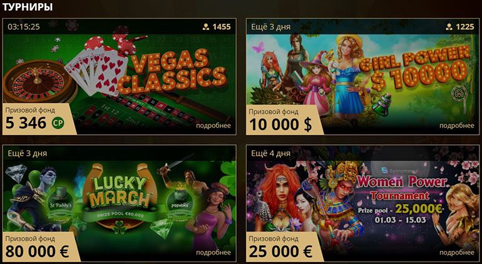Click the 25 000 € prize fund box

point(283,247)
